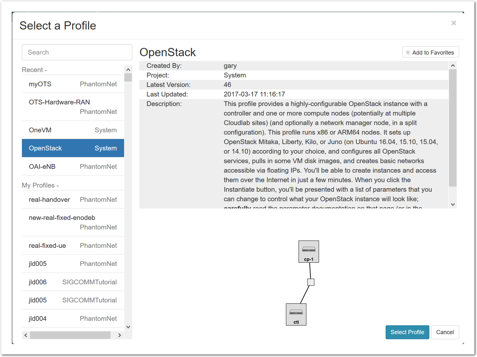Select the OTS-Hardware-RAN profile
This screenshot has width=477, height=357.
click(x=73, y=107)
